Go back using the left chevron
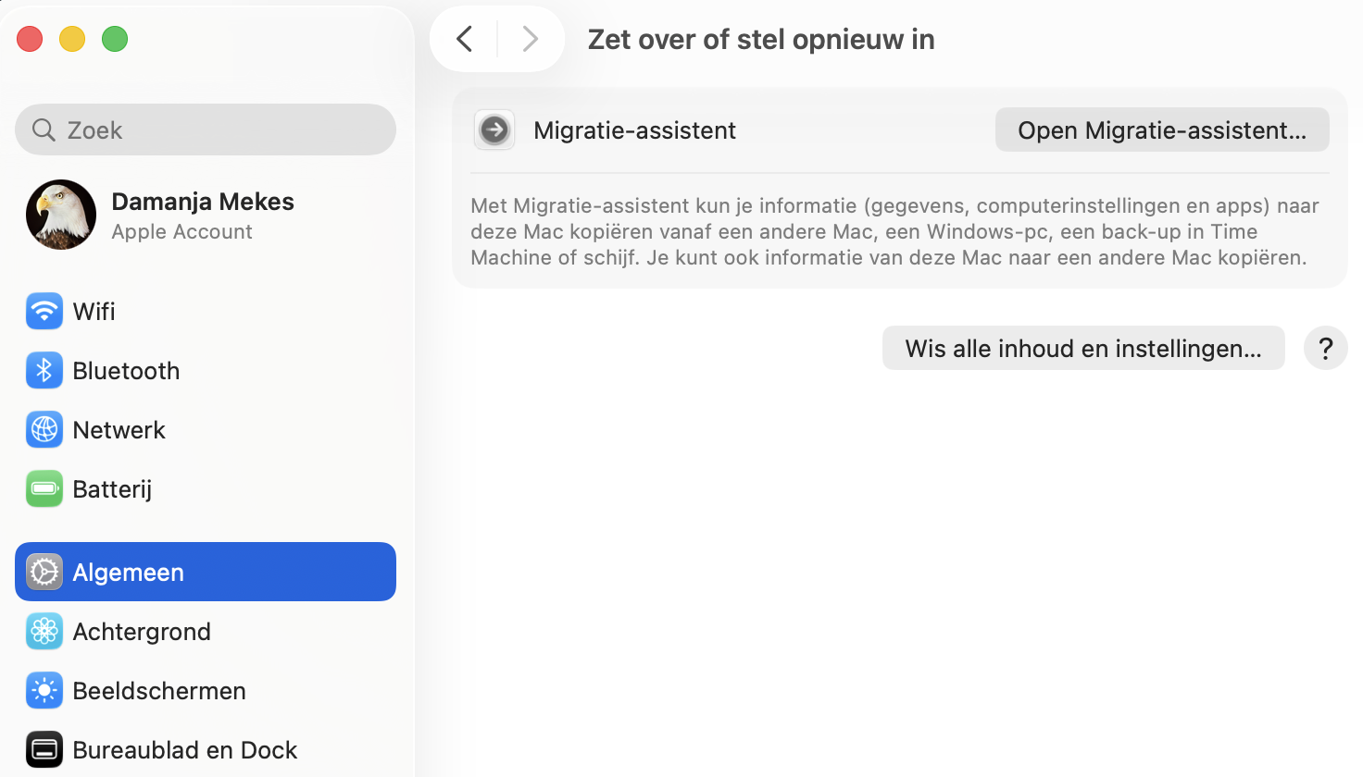This screenshot has width=1363, height=777. [x=464, y=39]
